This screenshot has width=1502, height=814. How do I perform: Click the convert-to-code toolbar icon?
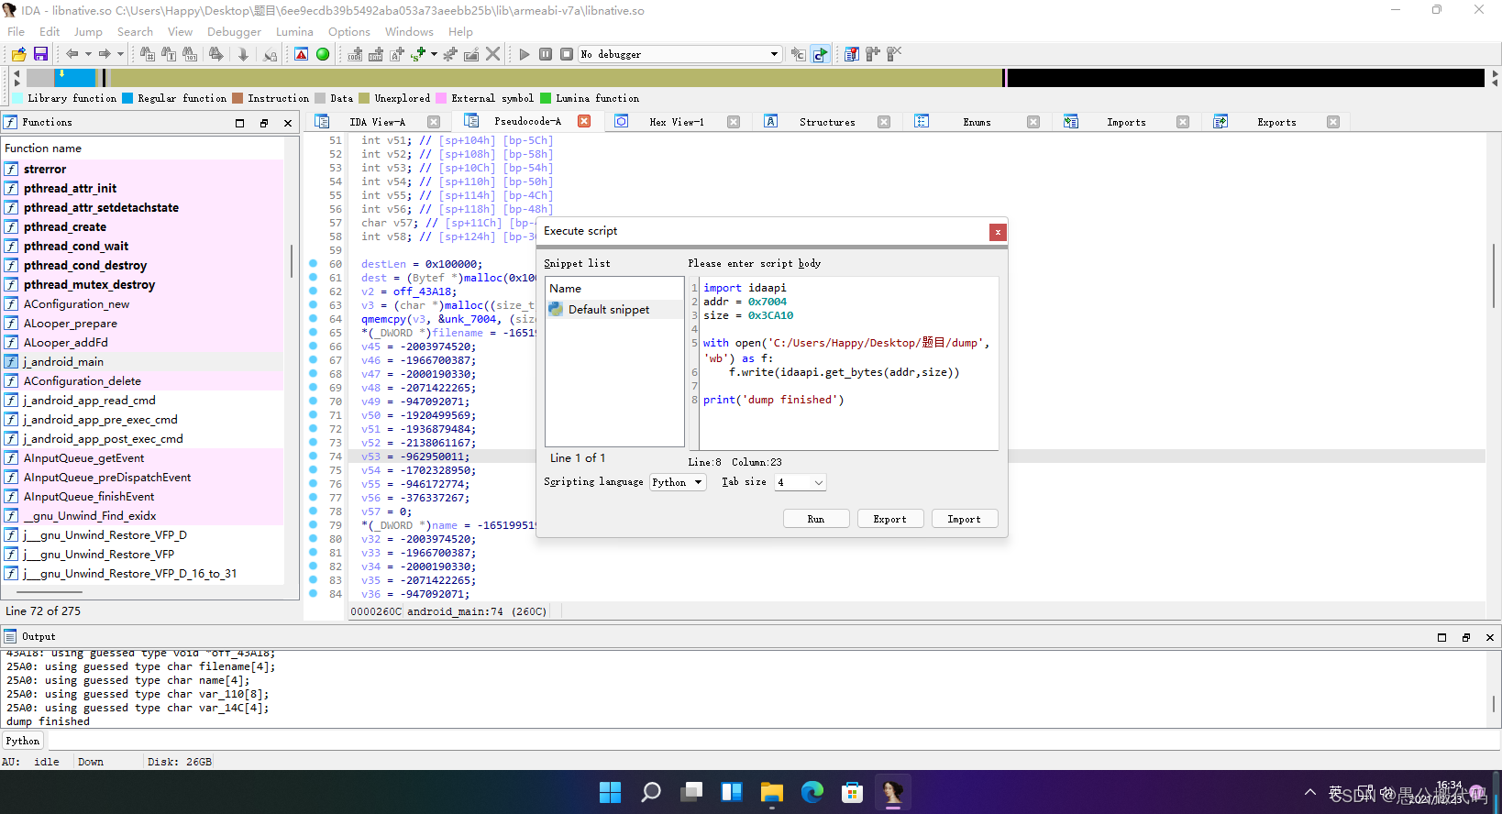click(355, 54)
